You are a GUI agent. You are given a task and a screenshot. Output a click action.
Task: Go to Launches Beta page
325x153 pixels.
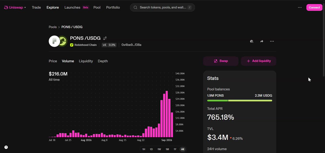point(77,7)
